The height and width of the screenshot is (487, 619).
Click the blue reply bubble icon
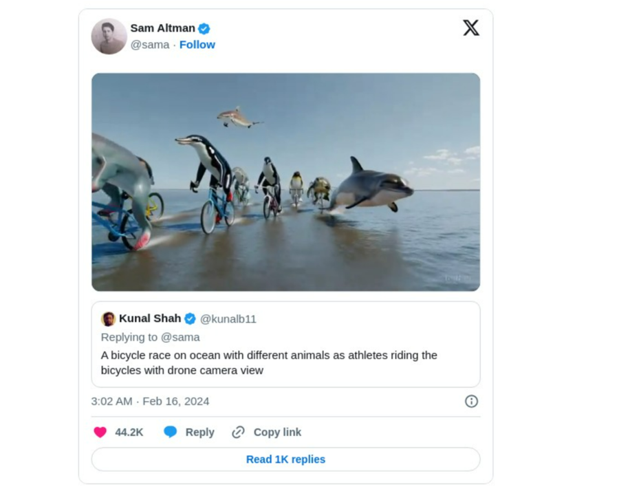(x=170, y=432)
